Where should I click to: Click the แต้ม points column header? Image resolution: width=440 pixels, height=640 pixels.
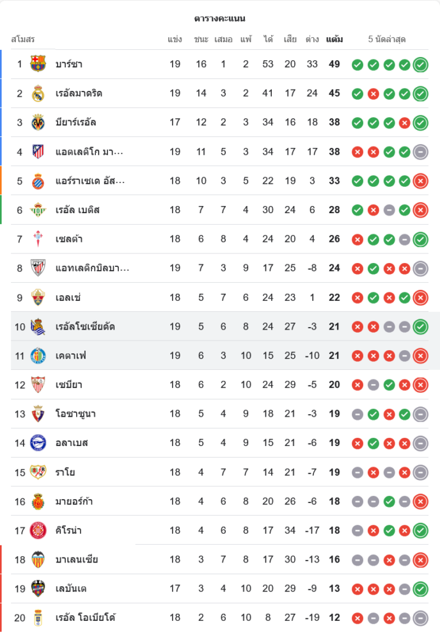click(334, 39)
